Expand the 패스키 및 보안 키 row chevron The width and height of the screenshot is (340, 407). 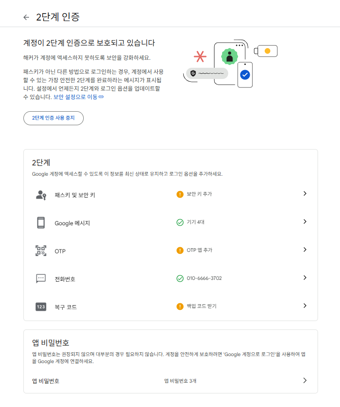305,193
